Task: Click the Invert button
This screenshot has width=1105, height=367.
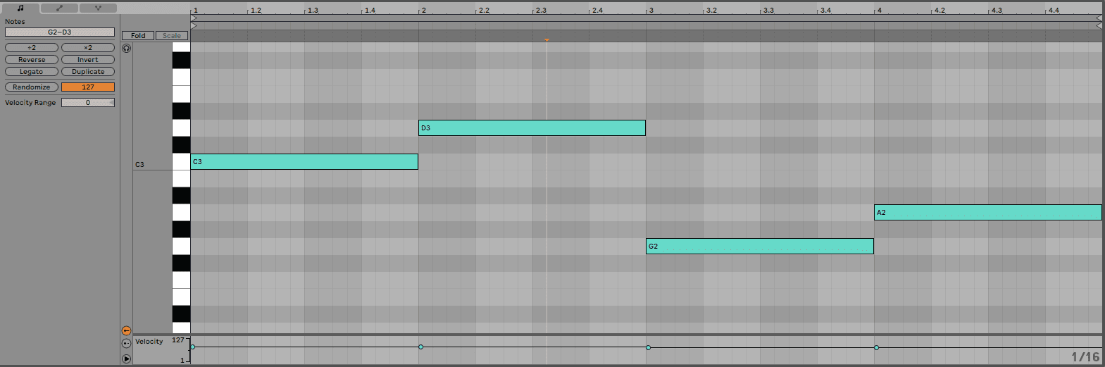Action: (88, 60)
